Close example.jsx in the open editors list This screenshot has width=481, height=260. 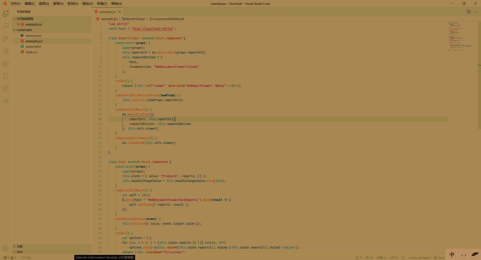point(18,24)
